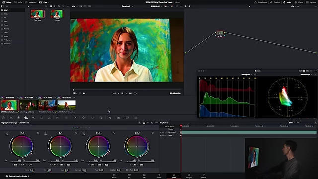Reset the Shadow zone color wheel
The width and height of the screenshot is (318, 179).
(x=114, y=133)
